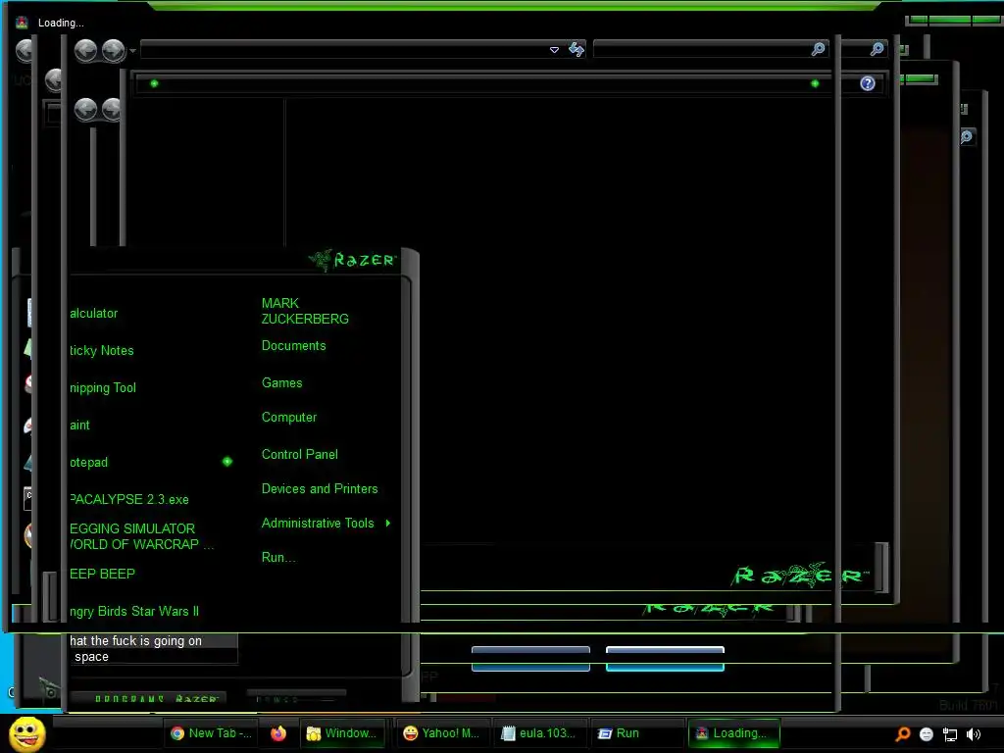Open BEEP BEEP from the Start menu

pyautogui.click(x=102, y=574)
